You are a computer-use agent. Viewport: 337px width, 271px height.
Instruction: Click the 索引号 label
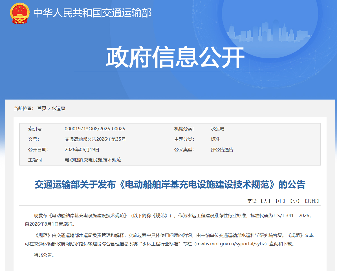point(36,129)
